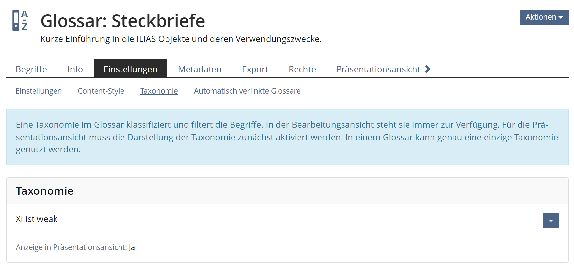Click the glossary A-Z icon
Viewport: 574px width, 268px height.
[20, 20]
